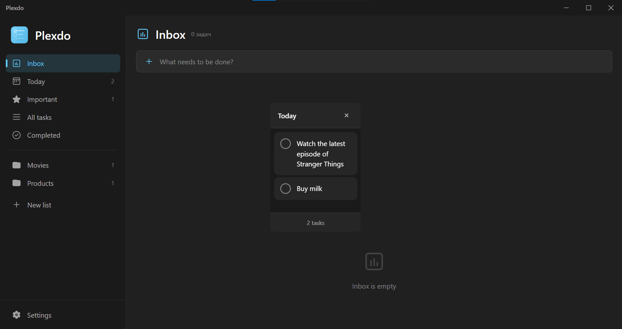Screen dimensions: 622x329
Task: Click the All tasks list icon
Action: coord(16,117)
